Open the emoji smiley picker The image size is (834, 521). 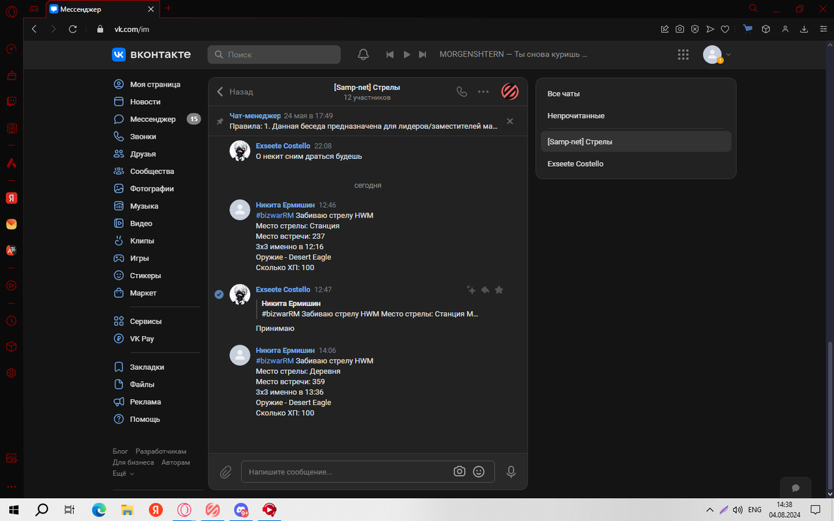pyautogui.click(x=479, y=472)
